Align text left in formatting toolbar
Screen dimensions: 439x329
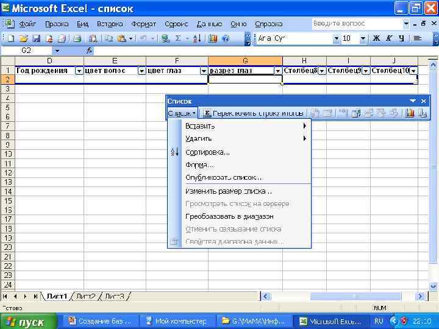click(418, 38)
